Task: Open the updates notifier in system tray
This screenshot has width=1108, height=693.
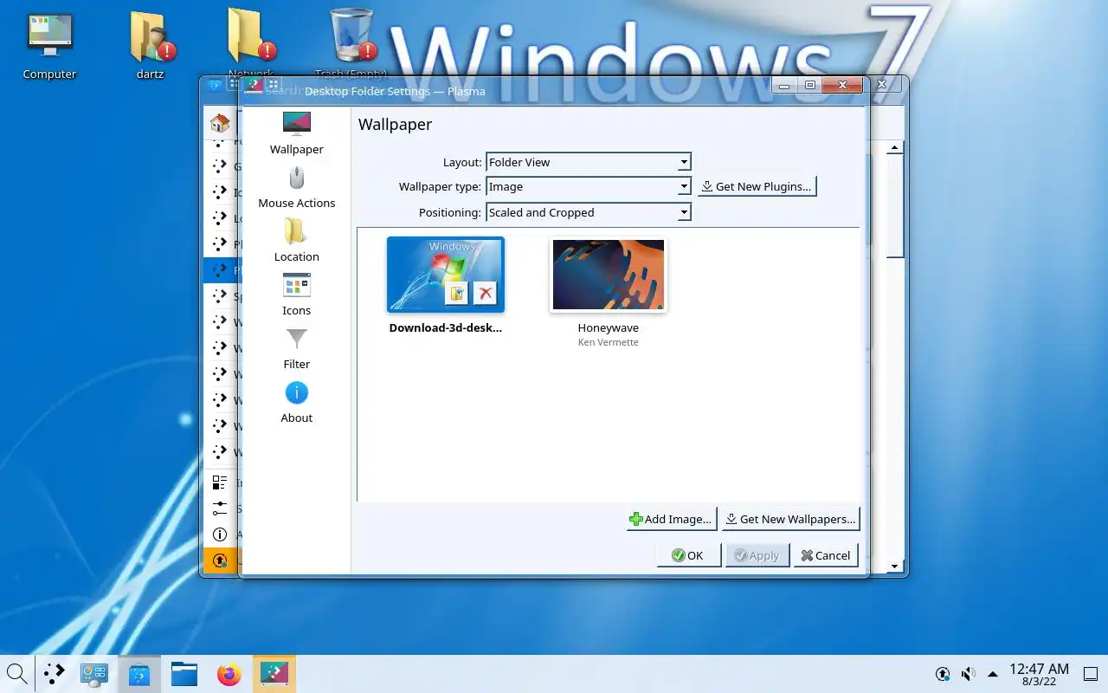Action: (x=944, y=673)
